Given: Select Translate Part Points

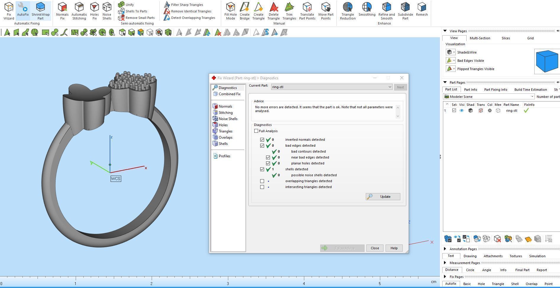Looking at the screenshot, I should (307, 11).
